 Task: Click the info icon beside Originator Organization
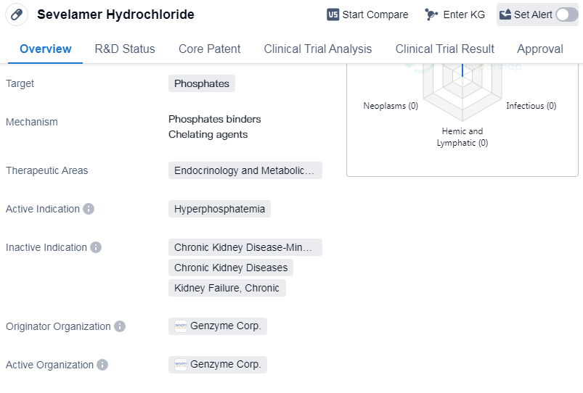(120, 326)
